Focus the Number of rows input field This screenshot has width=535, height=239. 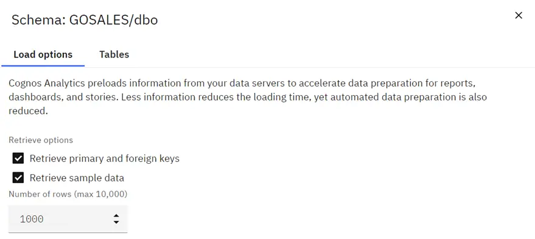point(68,219)
